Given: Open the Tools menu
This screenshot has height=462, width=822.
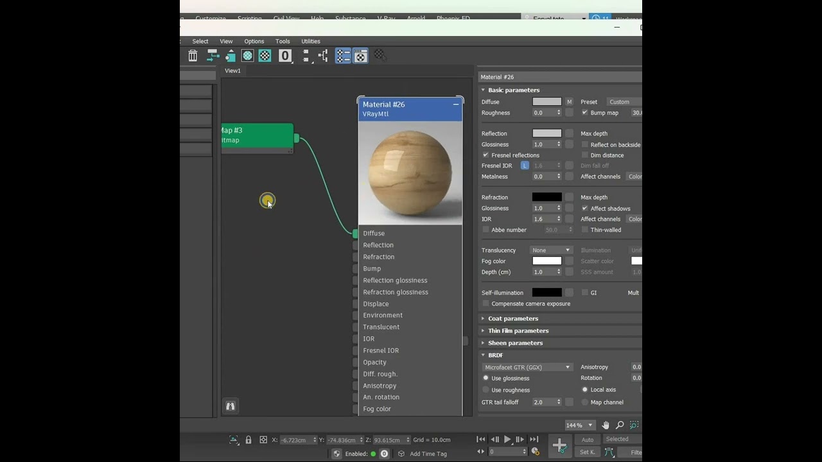Looking at the screenshot, I should (283, 41).
